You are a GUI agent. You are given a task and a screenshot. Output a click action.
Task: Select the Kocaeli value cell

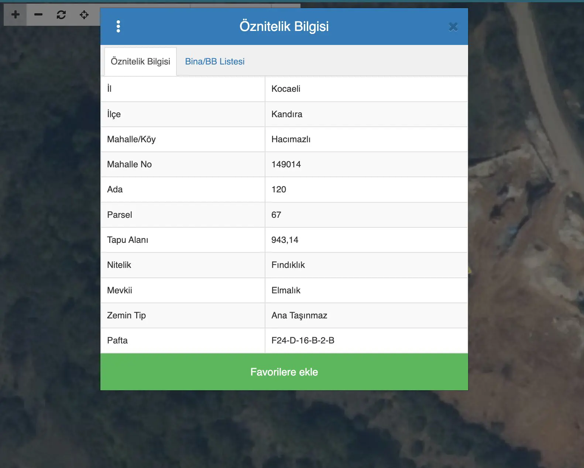pos(366,89)
